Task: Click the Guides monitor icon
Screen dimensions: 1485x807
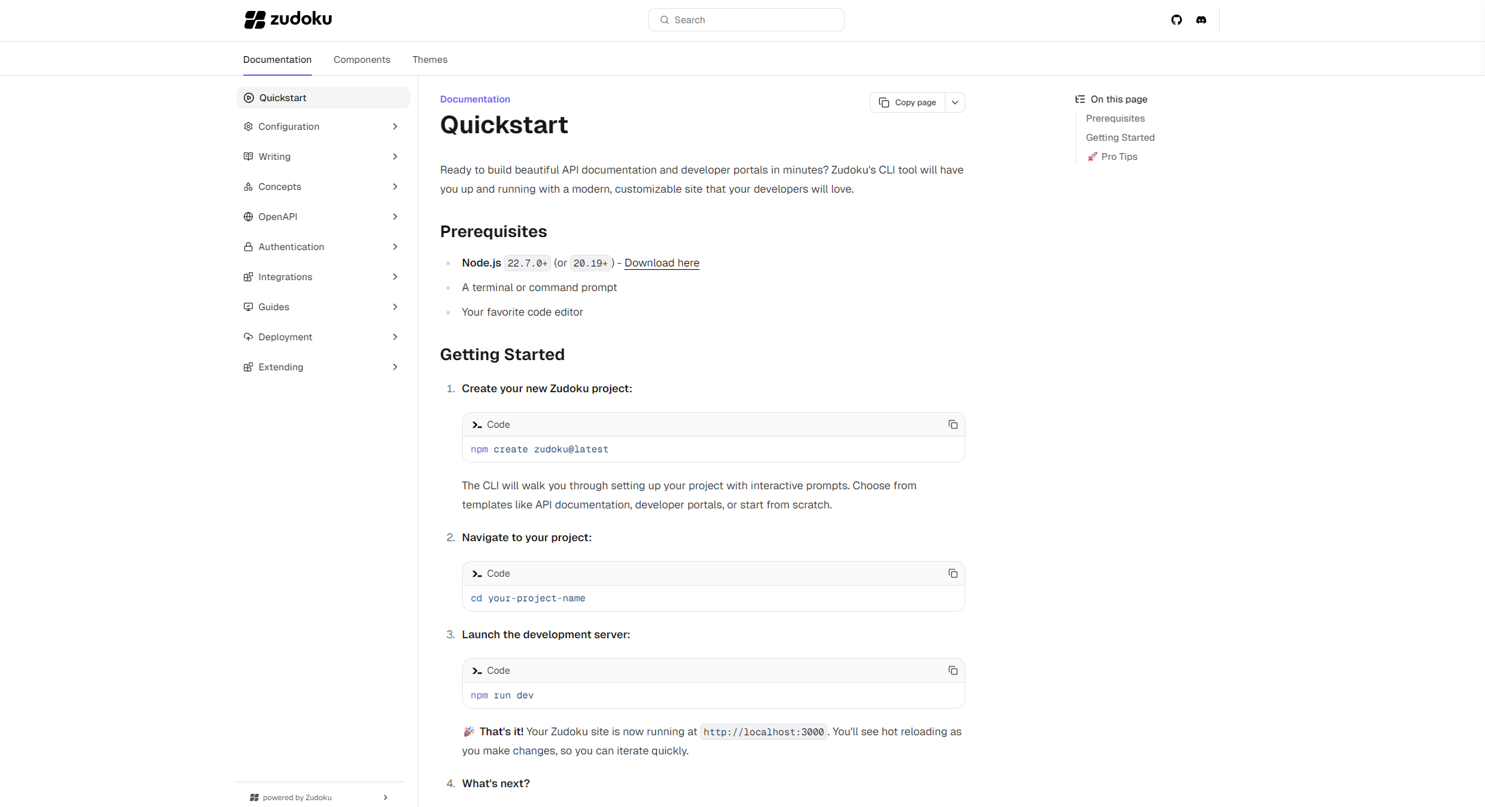Action: click(248, 307)
